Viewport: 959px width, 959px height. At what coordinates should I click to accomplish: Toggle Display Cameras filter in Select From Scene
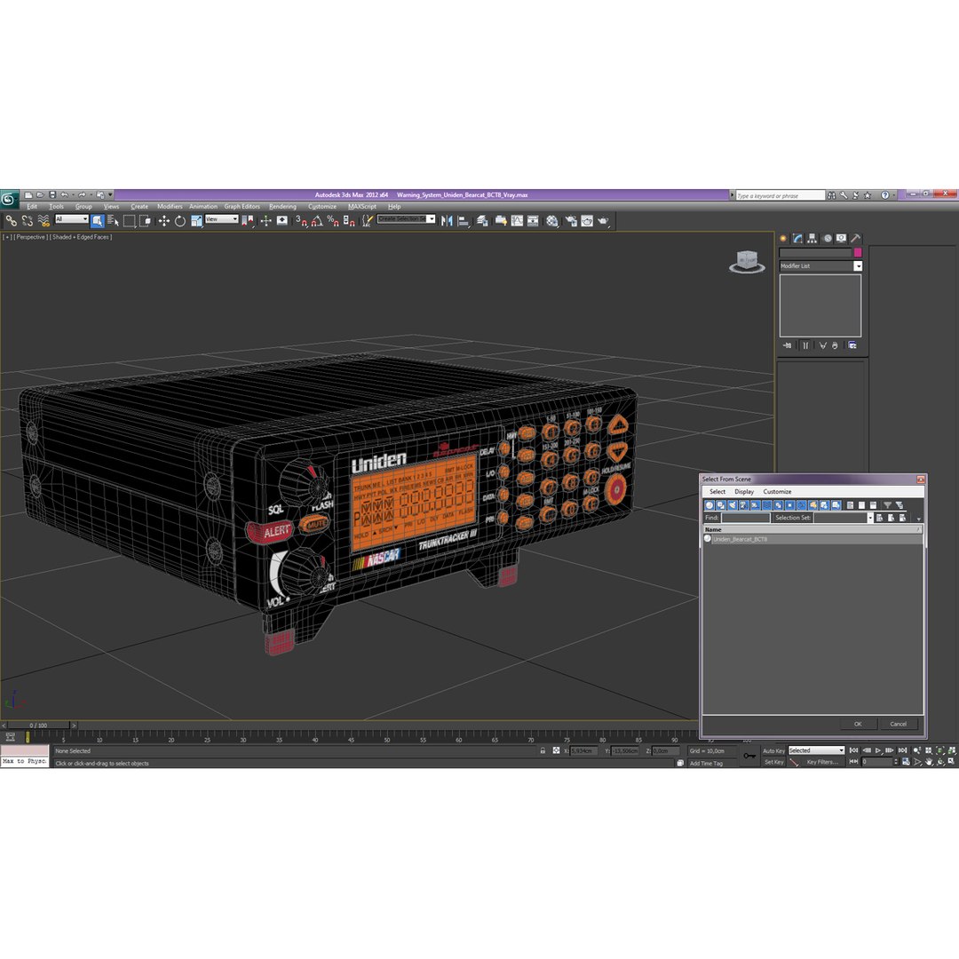pos(744,505)
